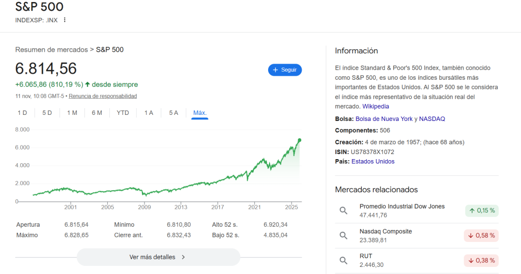Select the 1 M range tab
The image size is (521, 274).
click(x=72, y=113)
